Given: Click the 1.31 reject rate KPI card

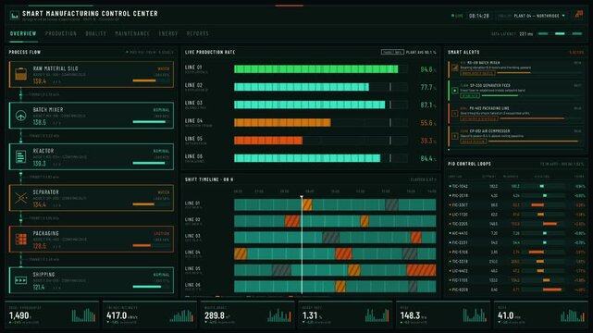Looking at the screenshot, I should pyautogui.click(x=345, y=314).
